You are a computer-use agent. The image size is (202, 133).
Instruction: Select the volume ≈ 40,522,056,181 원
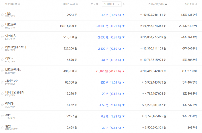pos(153,15)
